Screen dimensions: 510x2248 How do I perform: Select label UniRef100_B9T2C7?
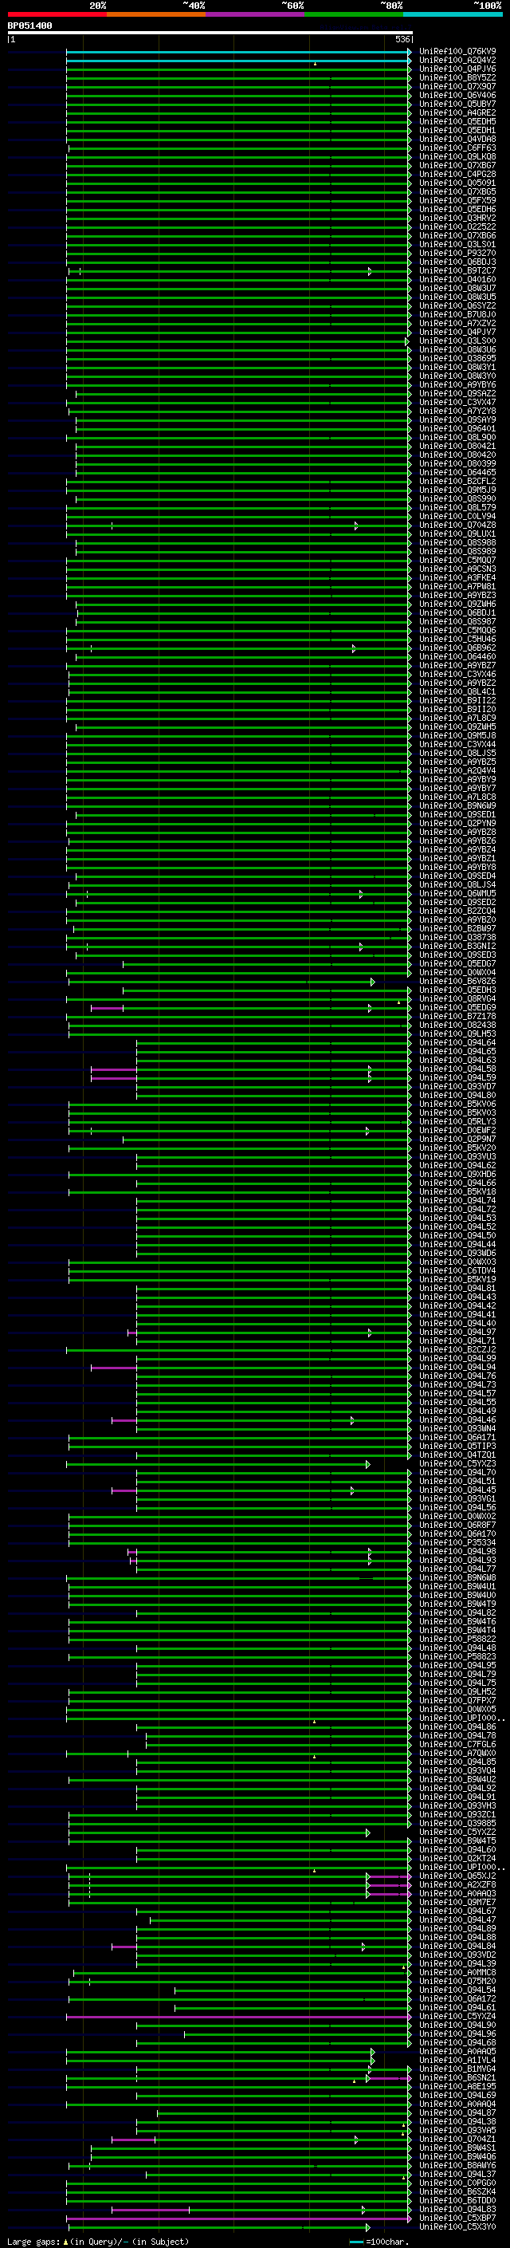[x=457, y=270]
